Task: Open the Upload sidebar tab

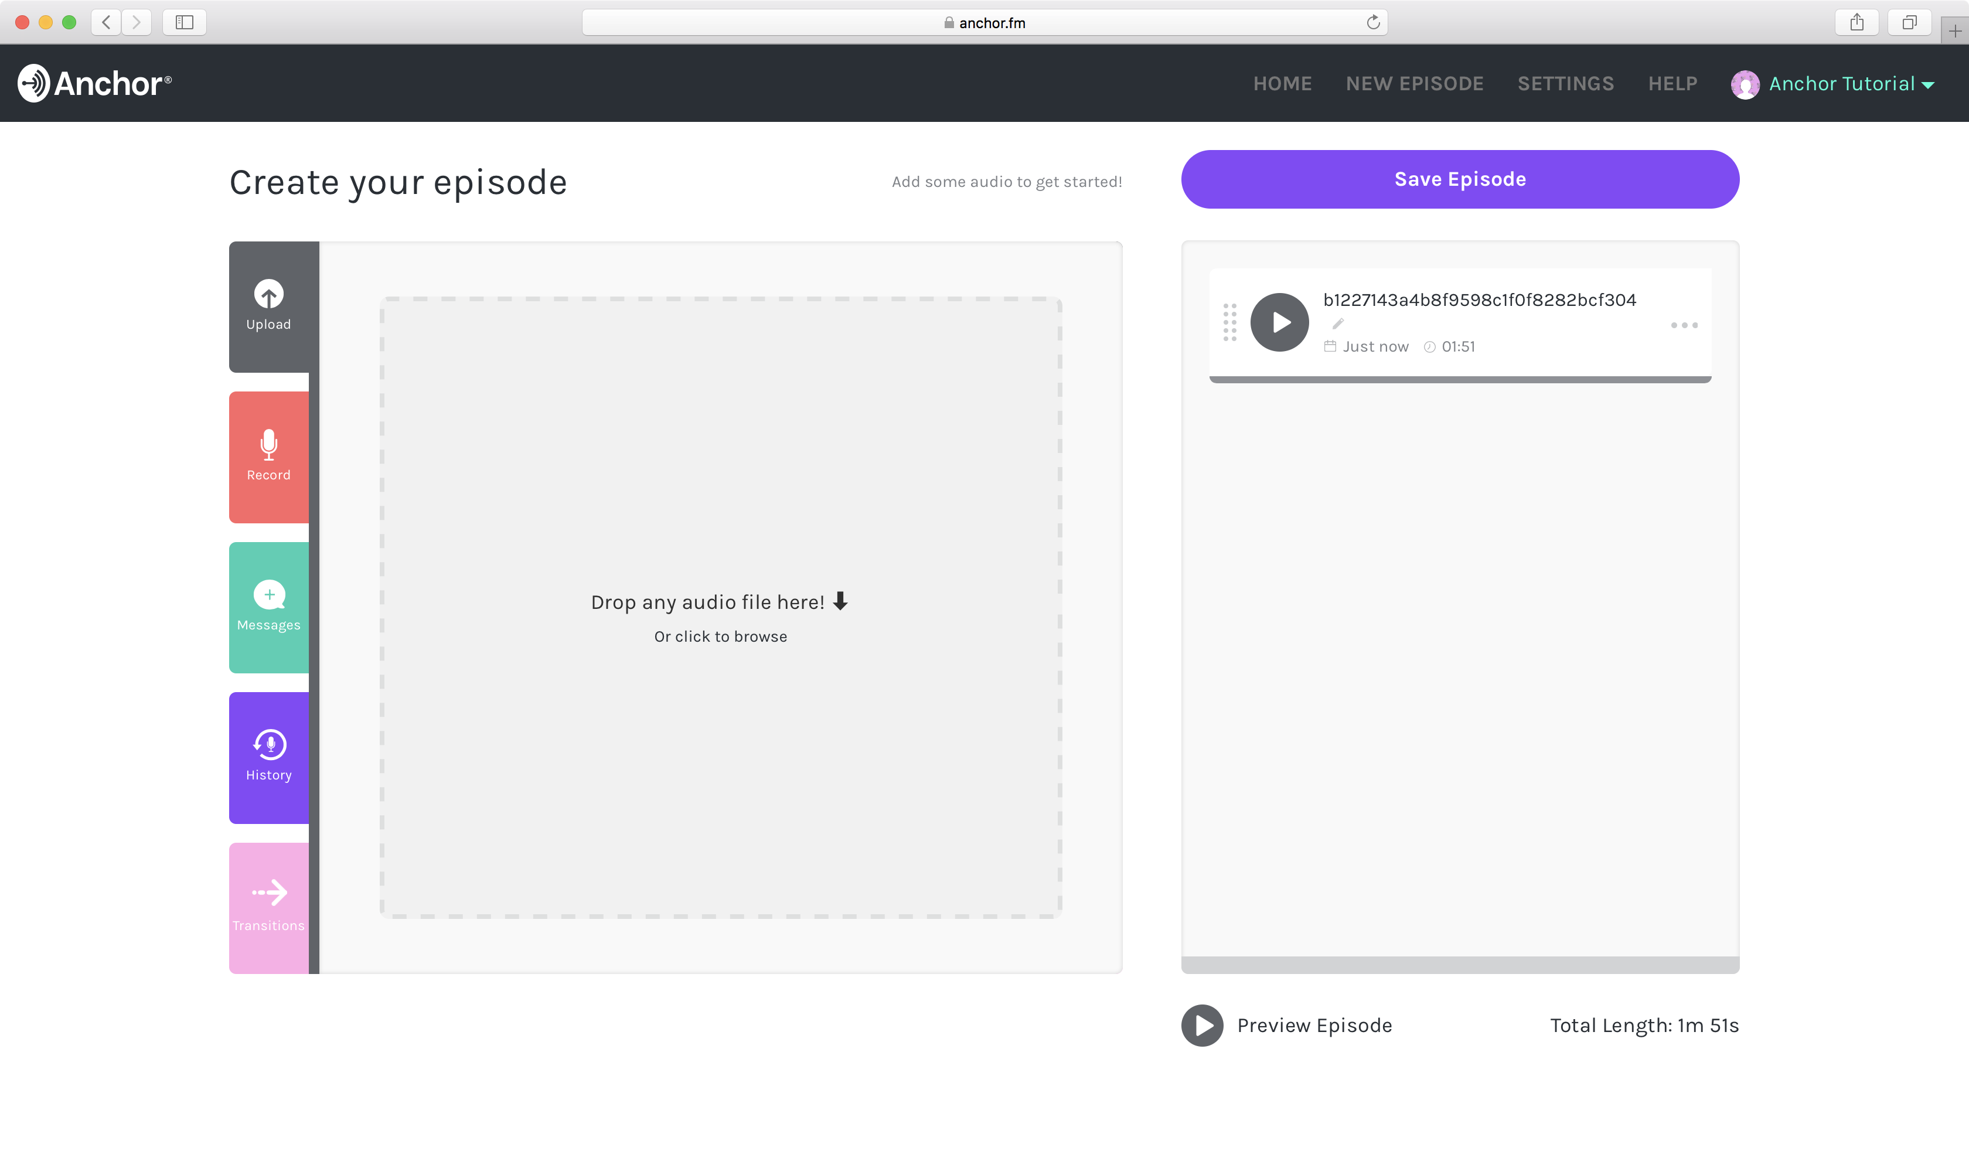Action: (x=269, y=305)
